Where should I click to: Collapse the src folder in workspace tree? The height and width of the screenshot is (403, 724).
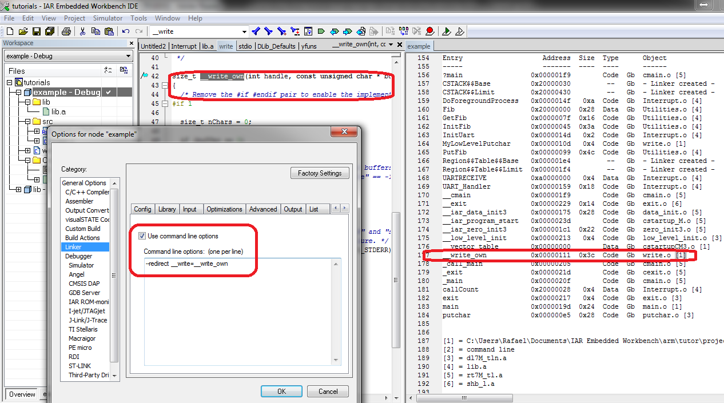coord(28,122)
